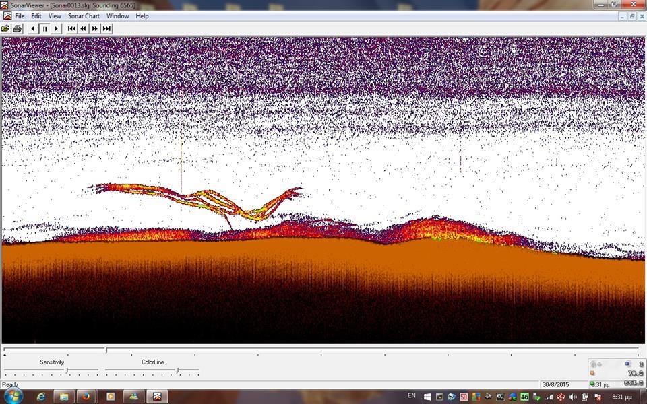The width and height of the screenshot is (647, 404).
Task: Launch Internet Explorer from taskbar
Action: [x=41, y=397]
